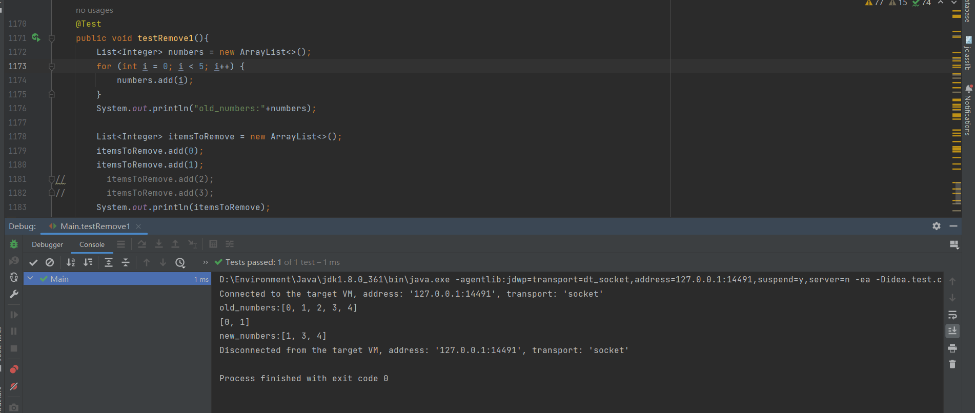The width and height of the screenshot is (975, 413).
Task: Toggle auto-test rerun icon in debug sidebar
Action: [14, 277]
